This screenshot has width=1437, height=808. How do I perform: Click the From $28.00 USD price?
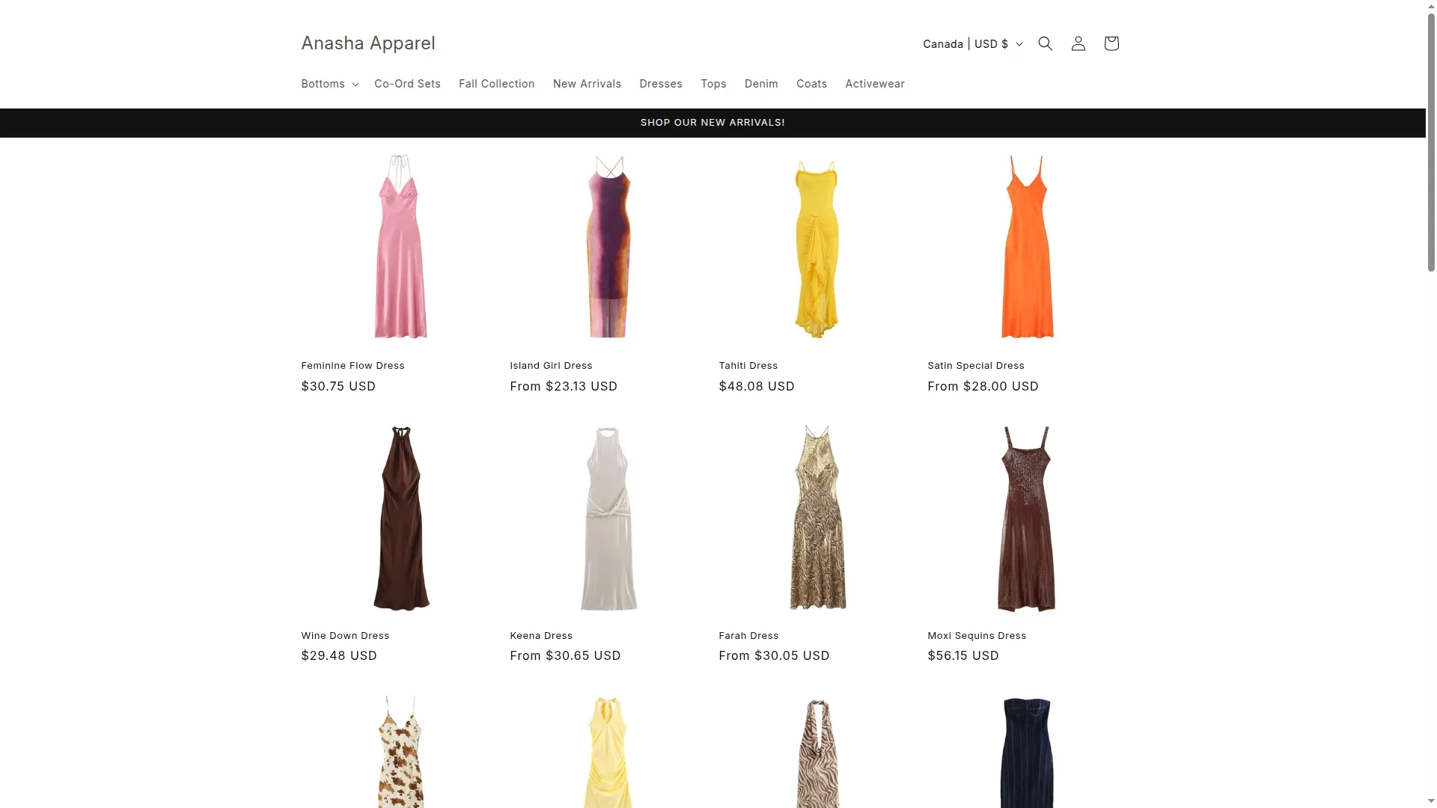point(983,387)
